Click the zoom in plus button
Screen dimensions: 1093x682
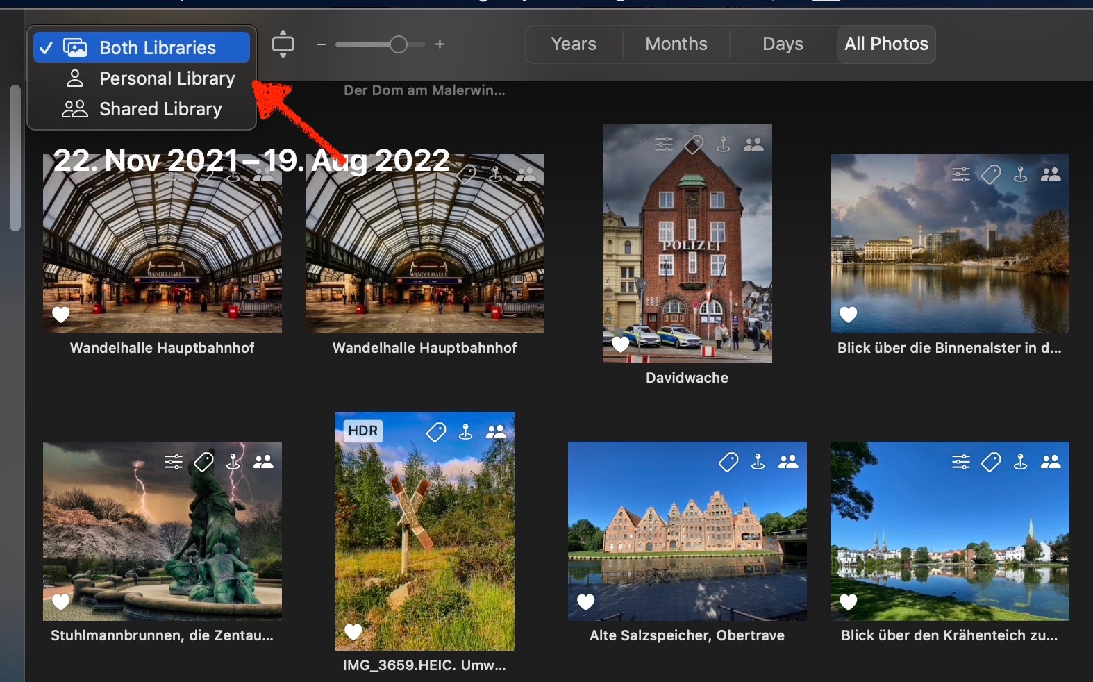pos(440,44)
